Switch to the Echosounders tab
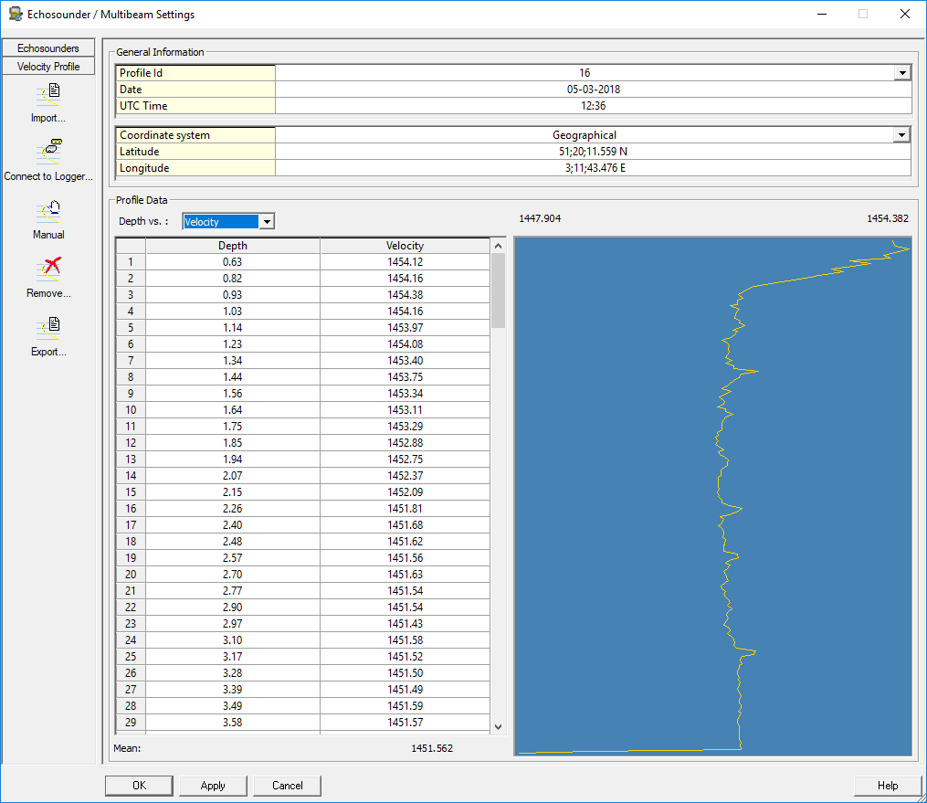 48,48
